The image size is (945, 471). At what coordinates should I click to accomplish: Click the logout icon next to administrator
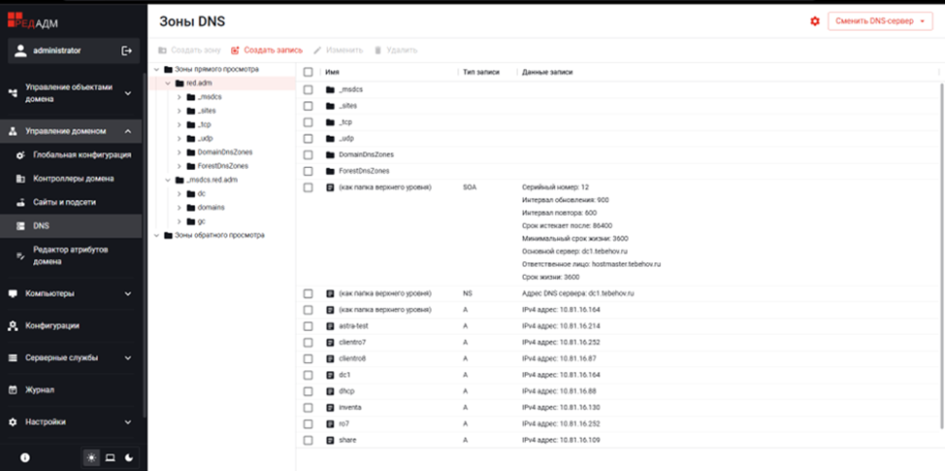pos(126,50)
